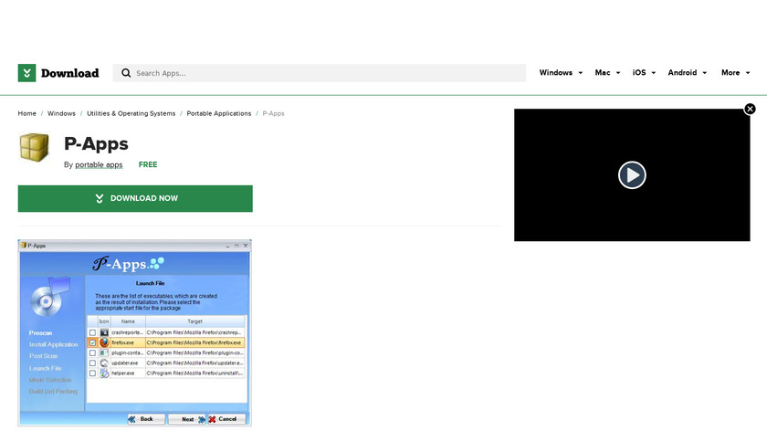Click the P-Apps yellow box app icon
The width and height of the screenshot is (767, 431).
(35, 147)
